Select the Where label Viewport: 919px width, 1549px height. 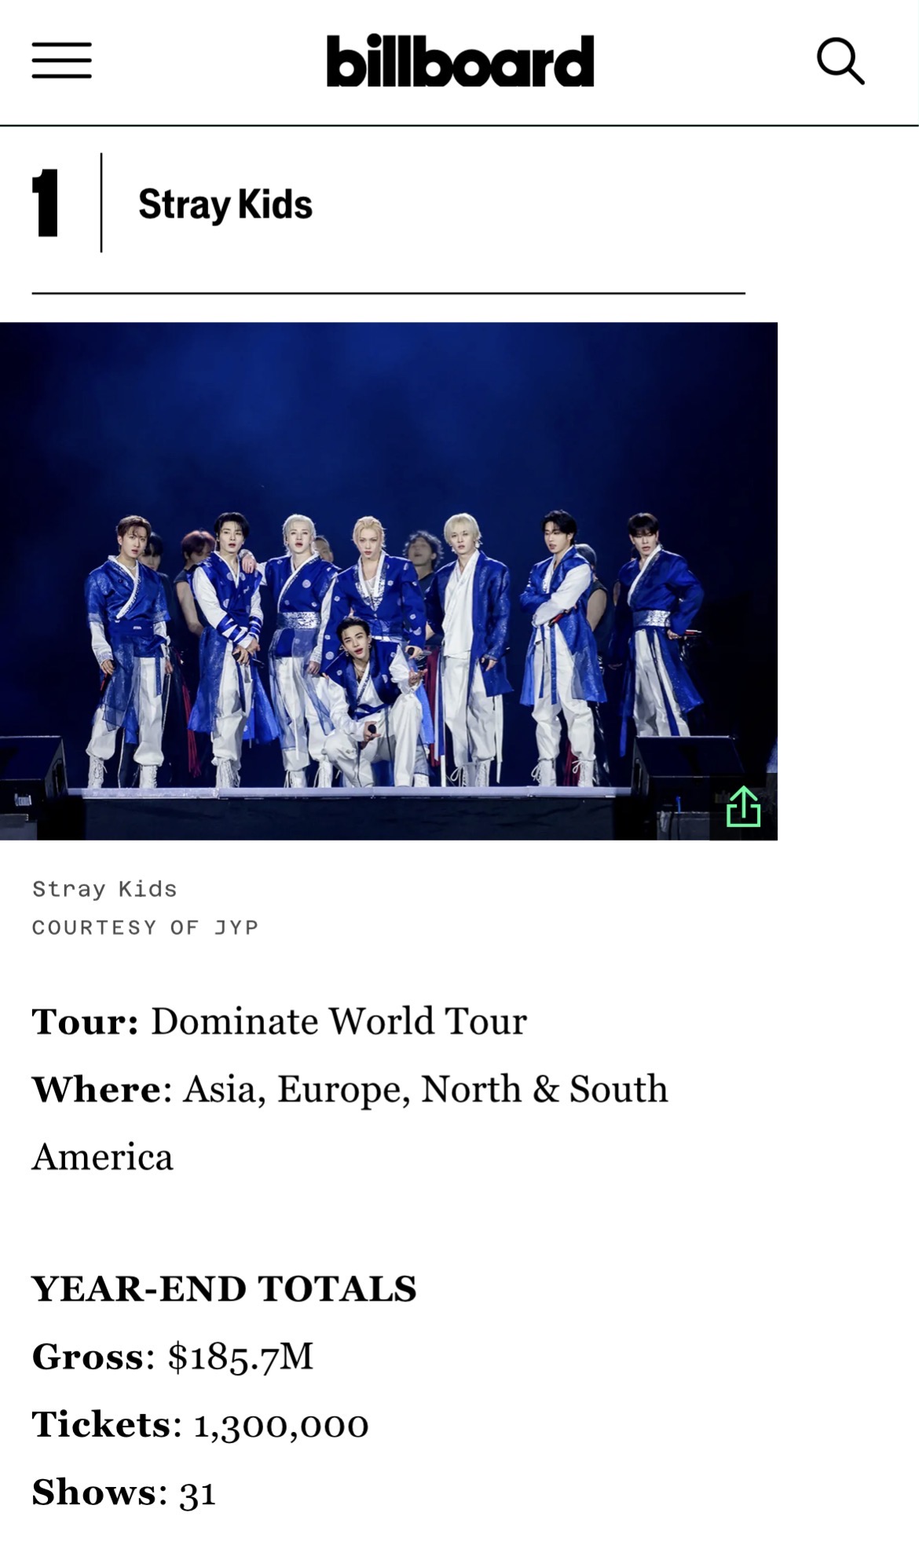tap(97, 1089)
